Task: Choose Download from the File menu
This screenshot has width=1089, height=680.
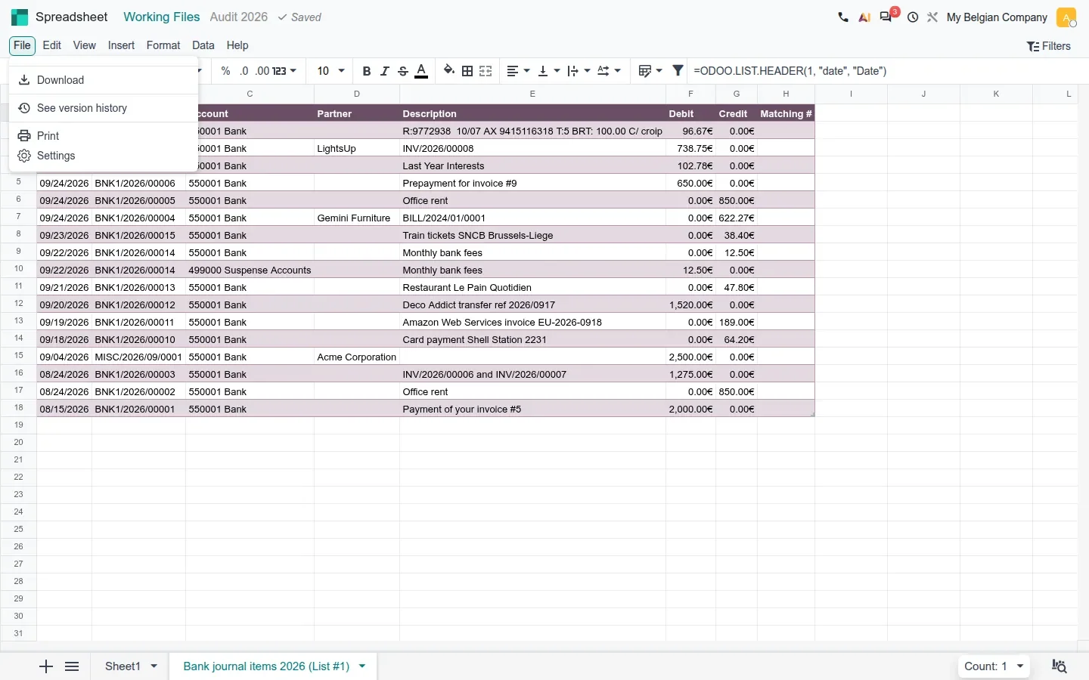Action: [x=104, y=80]
